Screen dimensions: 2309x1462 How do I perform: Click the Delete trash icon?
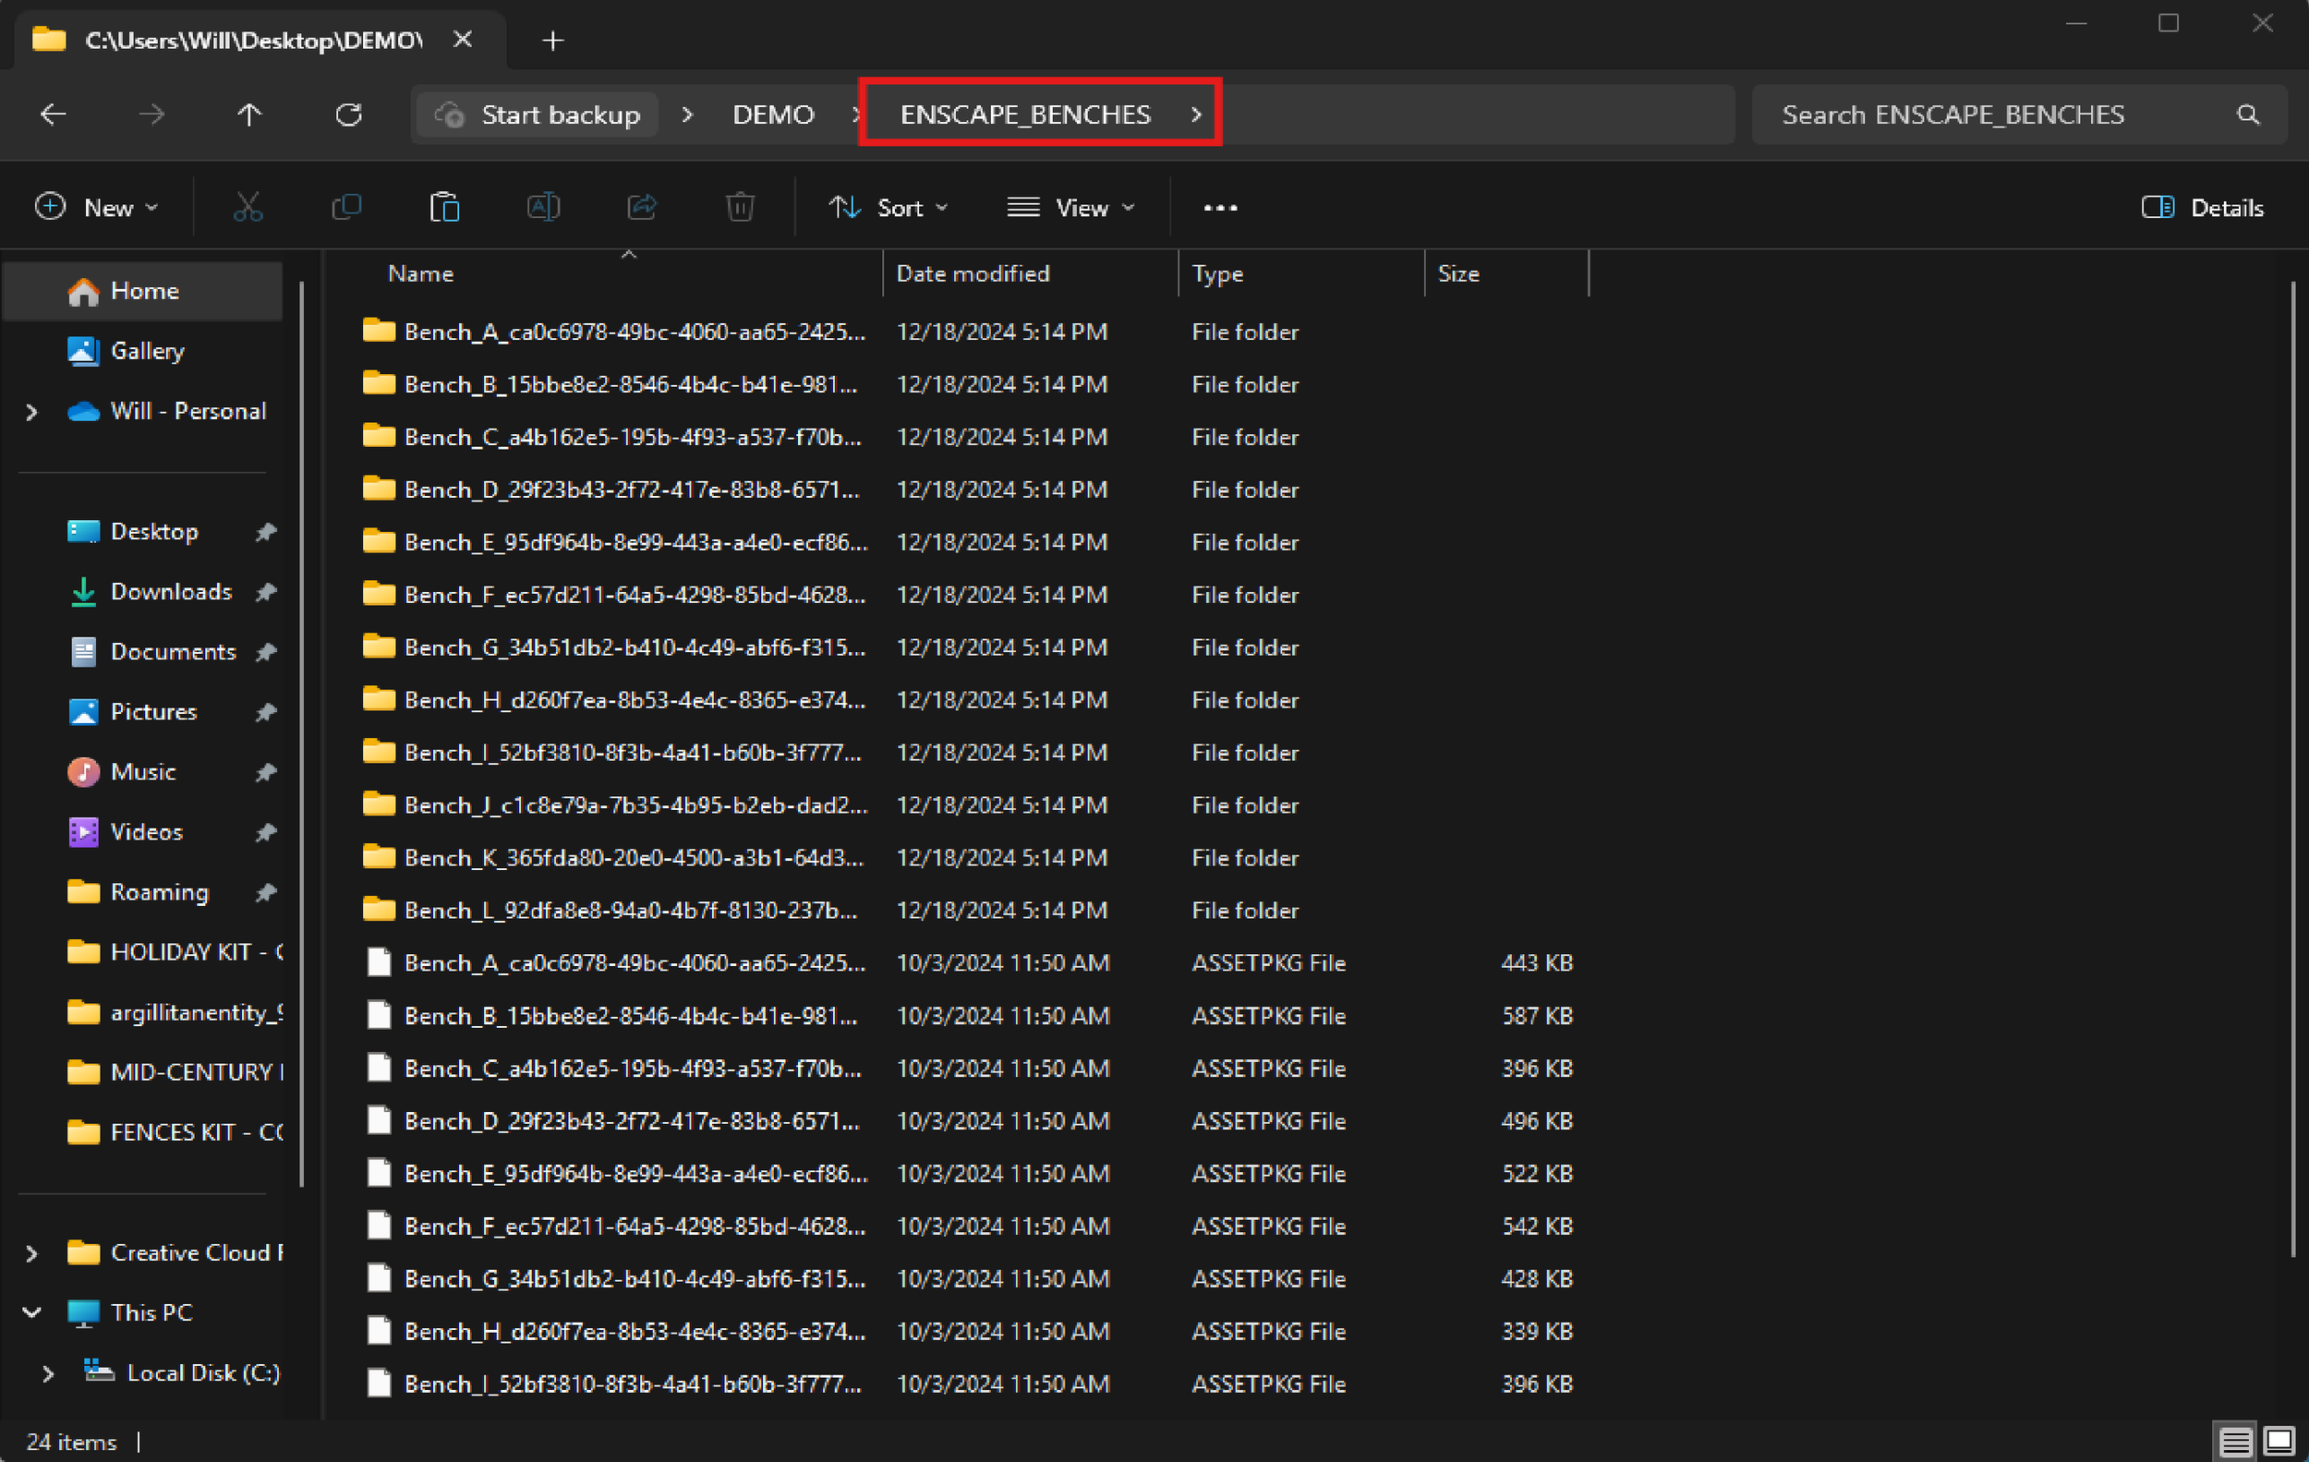(x=739, y=207)
